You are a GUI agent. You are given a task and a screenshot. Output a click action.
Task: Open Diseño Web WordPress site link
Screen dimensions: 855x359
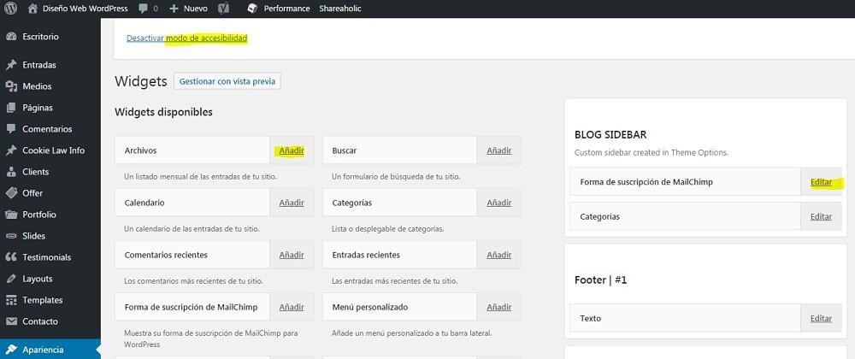(x=85, y=9)
